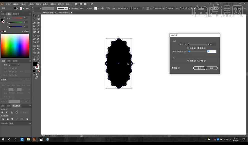Click the ridges per segment input field
This screenshot has width=248, height=145.
[x=212, y=51]
